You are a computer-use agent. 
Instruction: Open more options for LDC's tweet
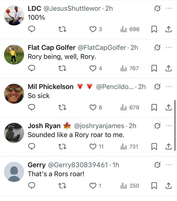169,9
